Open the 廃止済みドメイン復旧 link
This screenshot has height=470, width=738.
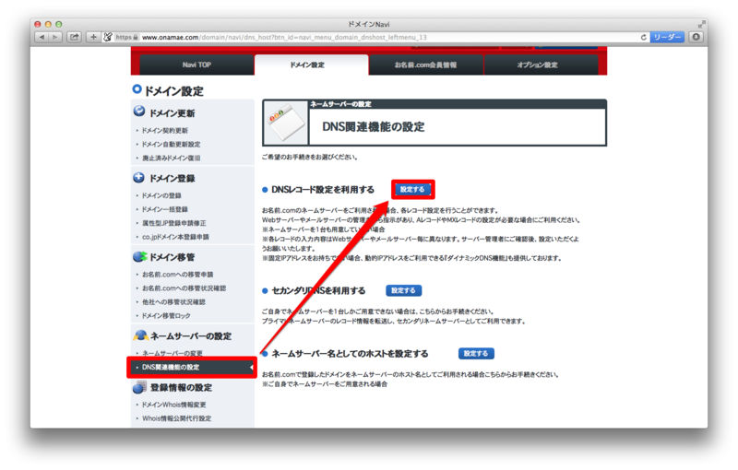(x=172, y=158)
